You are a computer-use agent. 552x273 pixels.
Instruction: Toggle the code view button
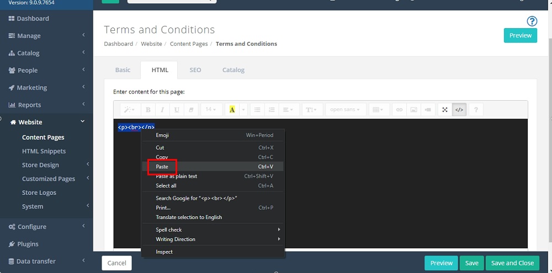[459, 110]
